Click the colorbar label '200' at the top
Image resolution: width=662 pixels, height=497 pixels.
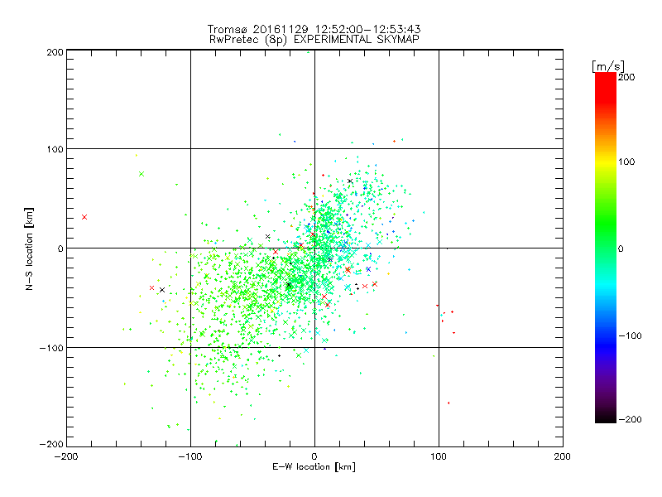[626, 77]
